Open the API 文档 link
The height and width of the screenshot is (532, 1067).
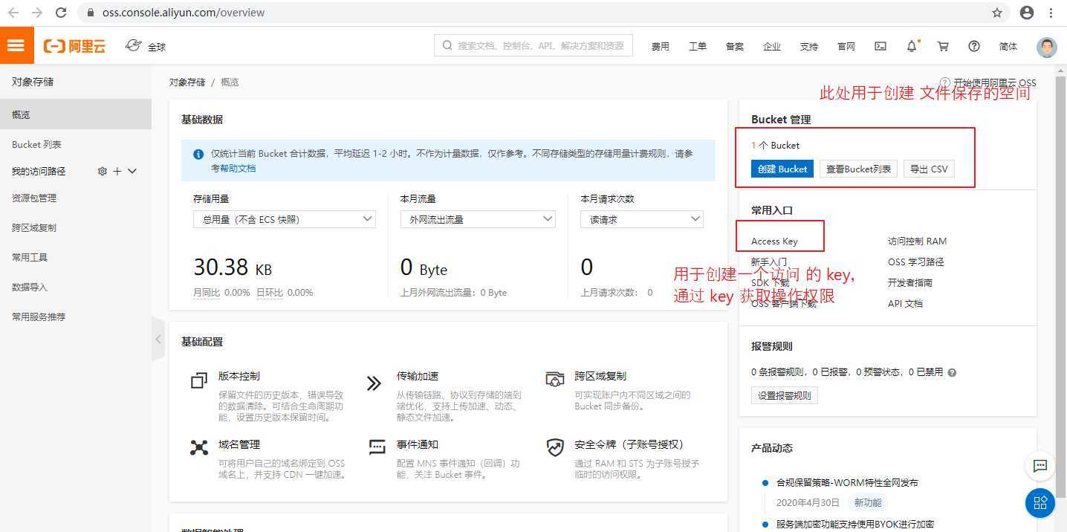905,304
